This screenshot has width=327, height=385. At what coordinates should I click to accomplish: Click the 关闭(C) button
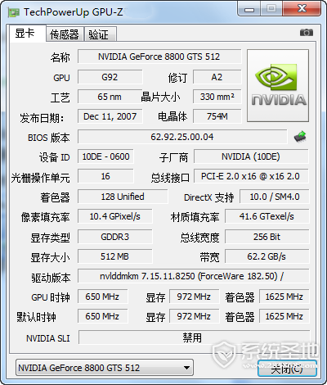[287, 369]
